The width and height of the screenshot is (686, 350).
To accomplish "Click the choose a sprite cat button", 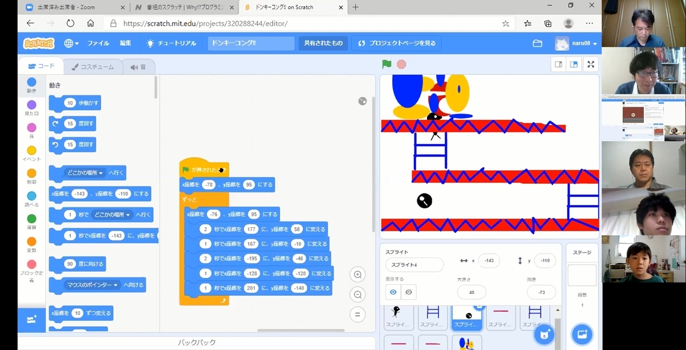I will (x=543, y=333).
